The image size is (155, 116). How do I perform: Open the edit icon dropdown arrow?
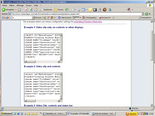click(87, 10)
